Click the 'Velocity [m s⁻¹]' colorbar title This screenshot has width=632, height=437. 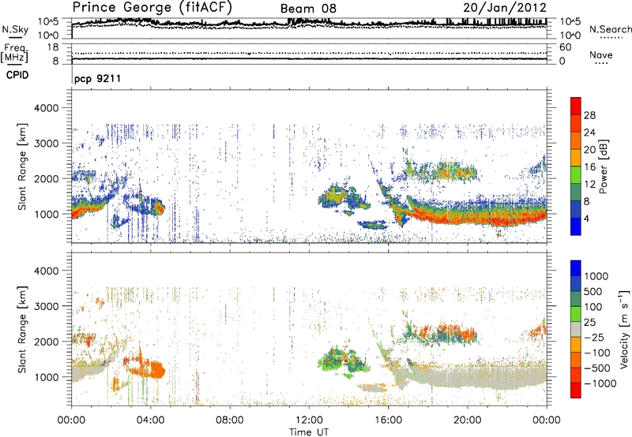623,329
